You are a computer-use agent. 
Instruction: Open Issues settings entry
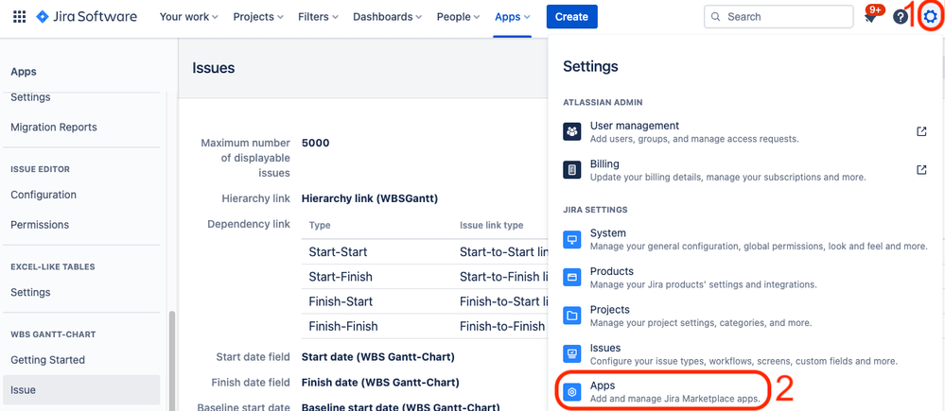744,353
